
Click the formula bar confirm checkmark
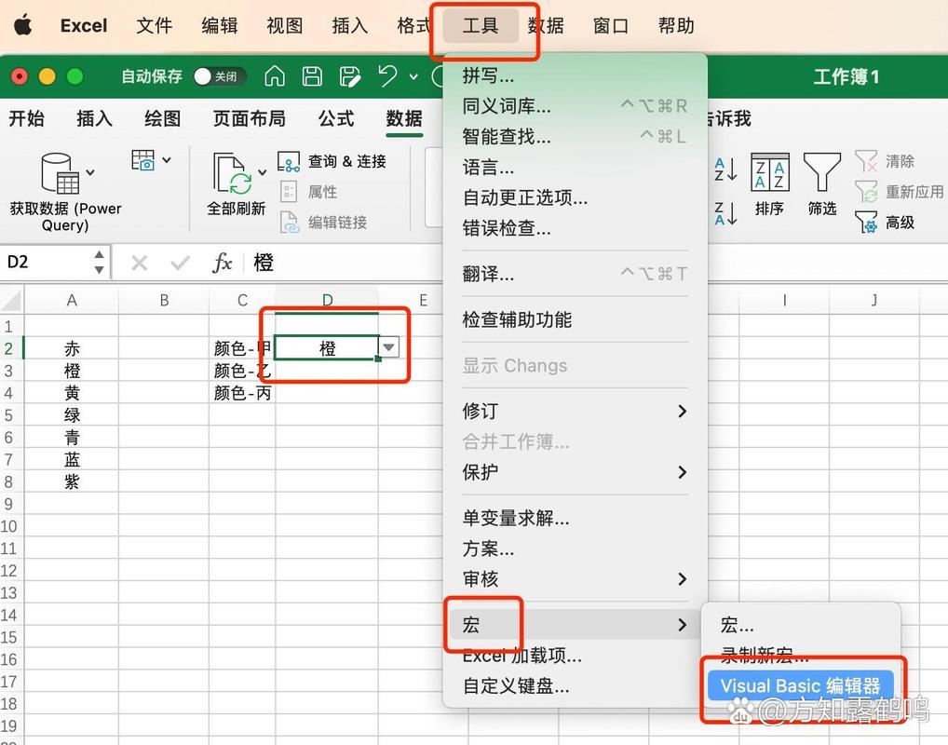(x=180, y=263)
